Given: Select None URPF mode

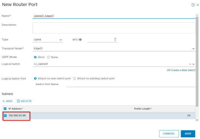Looking at the screenshot, I should coord(48,57).
